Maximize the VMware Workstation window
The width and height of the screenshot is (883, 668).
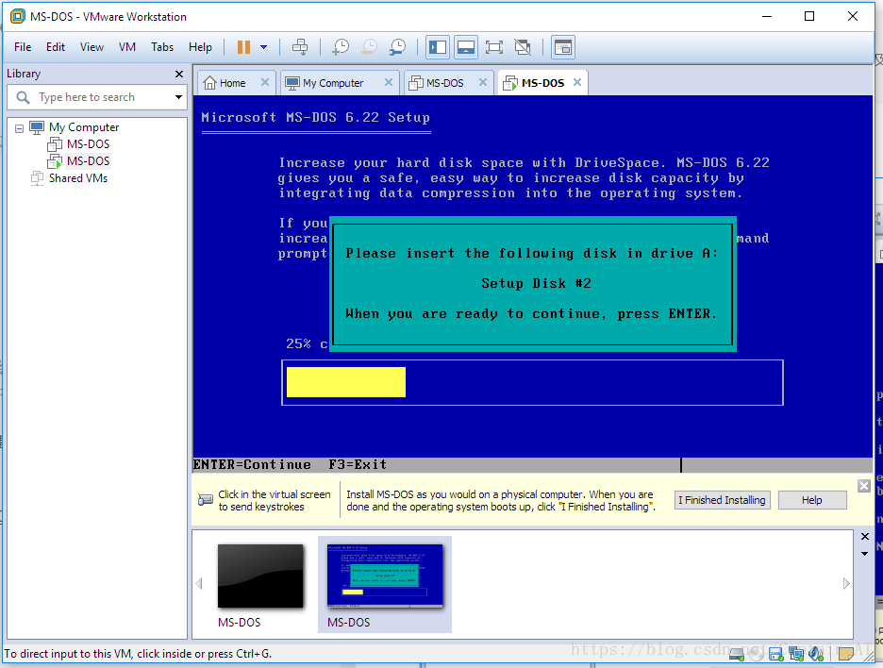809,16
